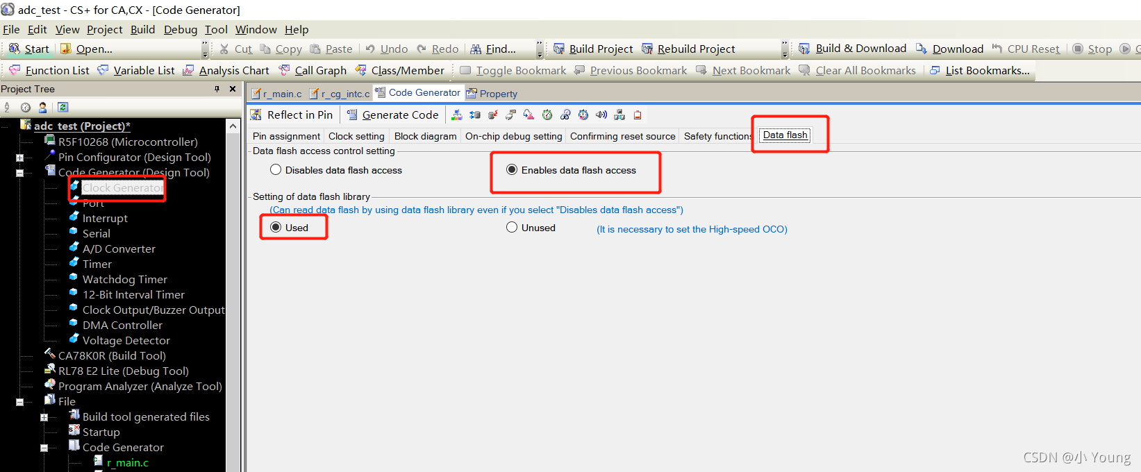Open Interrupt icon in Code Generator toolbar

(x=493, y=115)
